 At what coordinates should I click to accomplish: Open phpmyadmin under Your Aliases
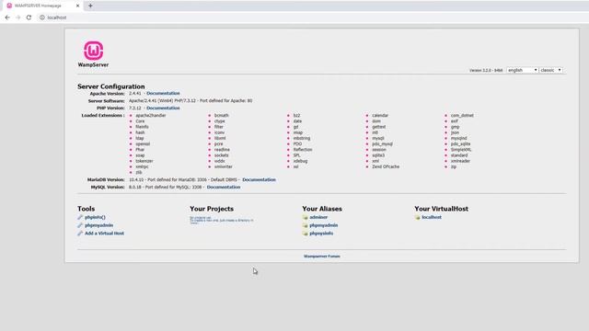pyautogui.click(x=323, y=225)
